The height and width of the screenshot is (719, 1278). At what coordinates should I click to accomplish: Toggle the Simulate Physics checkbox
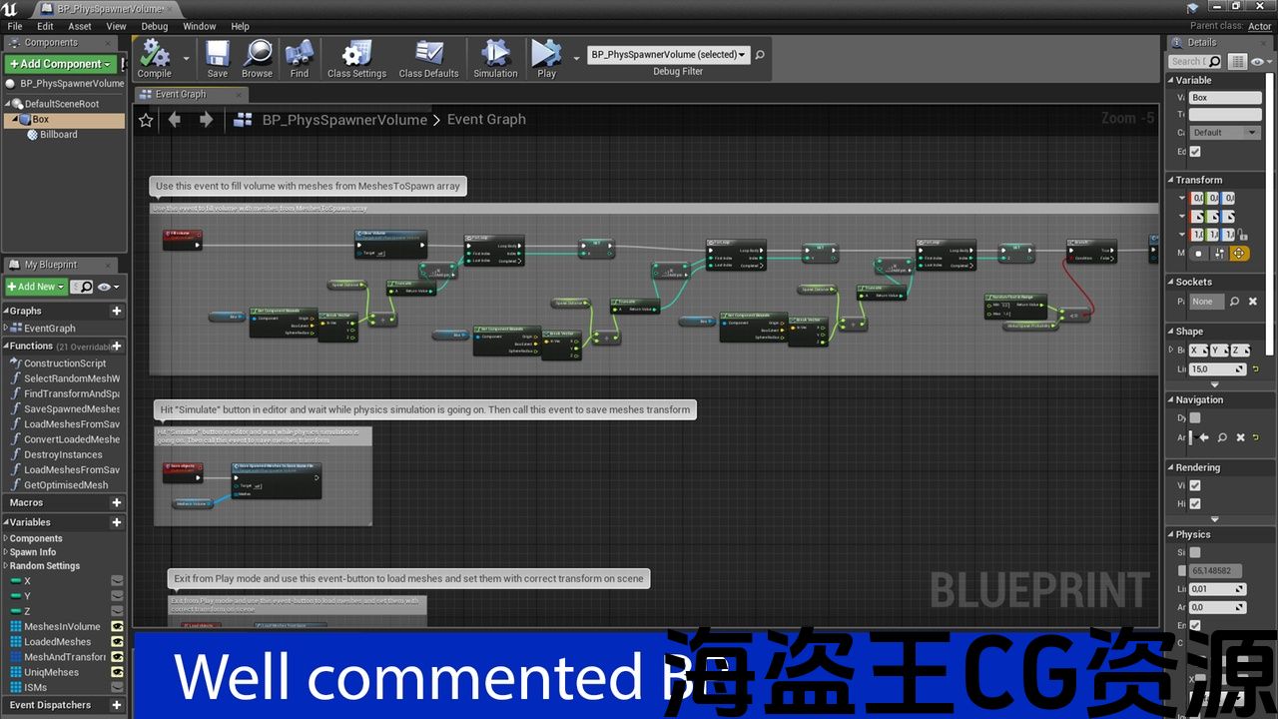pyautogui.click(x=1195, y=552)
